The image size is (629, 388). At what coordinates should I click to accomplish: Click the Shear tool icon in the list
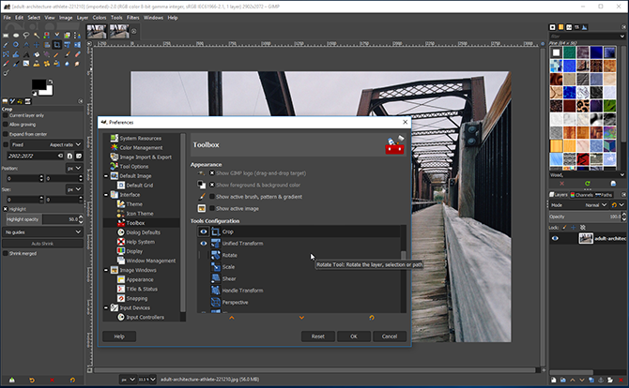click(217, 278)
